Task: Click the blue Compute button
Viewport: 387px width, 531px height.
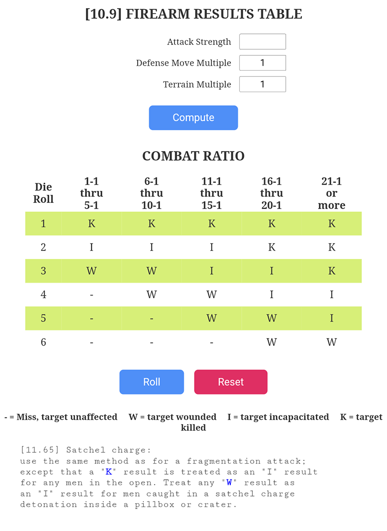Action: point(193,117)
